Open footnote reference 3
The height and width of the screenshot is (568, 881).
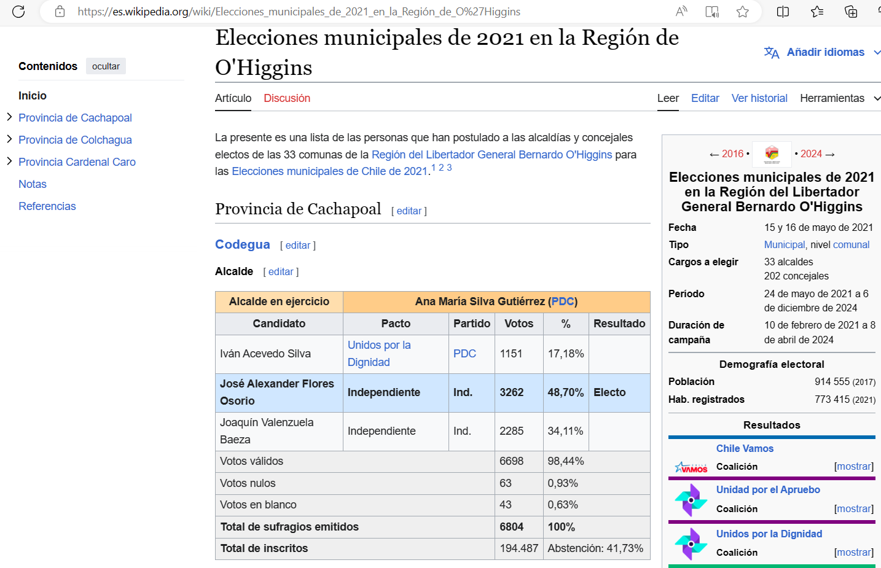pos(449,168)
